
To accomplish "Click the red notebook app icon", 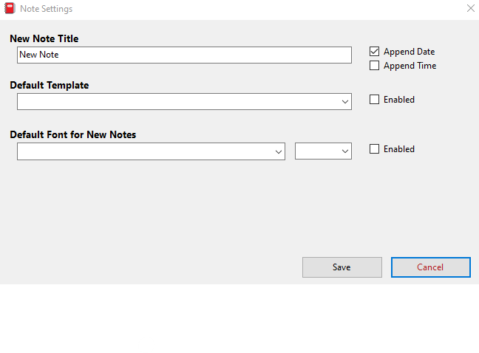I will click(10, 9).
